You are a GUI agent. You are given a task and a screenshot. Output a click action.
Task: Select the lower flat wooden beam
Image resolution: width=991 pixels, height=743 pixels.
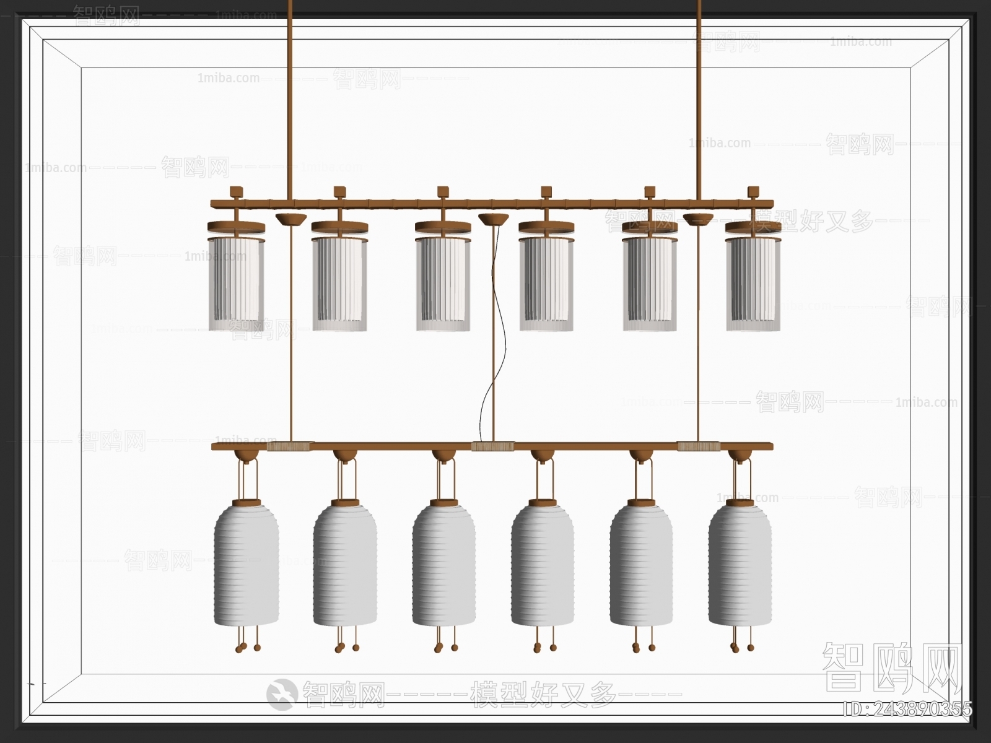point(492,446)
